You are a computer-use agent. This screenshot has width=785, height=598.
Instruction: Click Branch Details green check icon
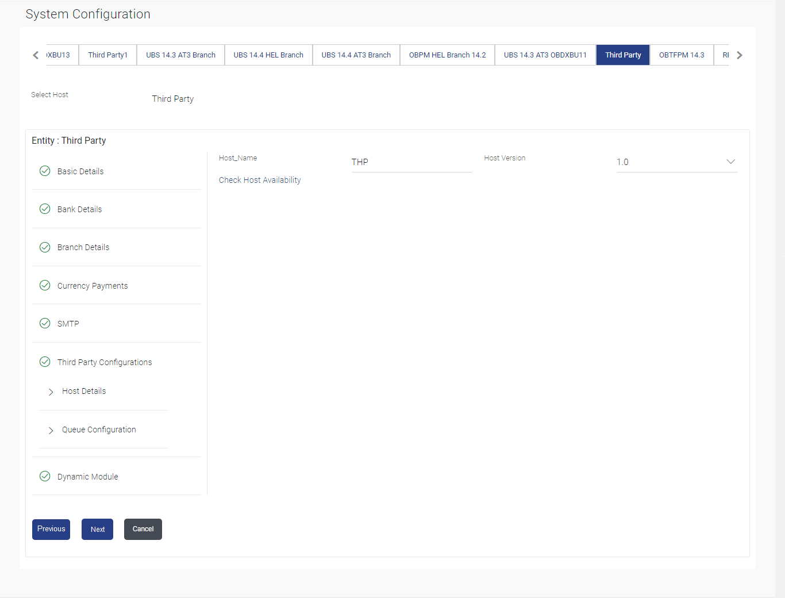pyautogui.click(x=45, y=247)
